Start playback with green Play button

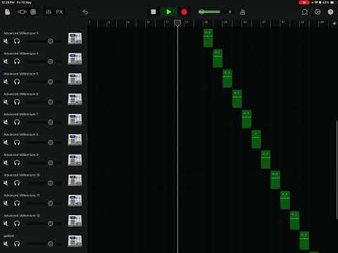point(168,12)
